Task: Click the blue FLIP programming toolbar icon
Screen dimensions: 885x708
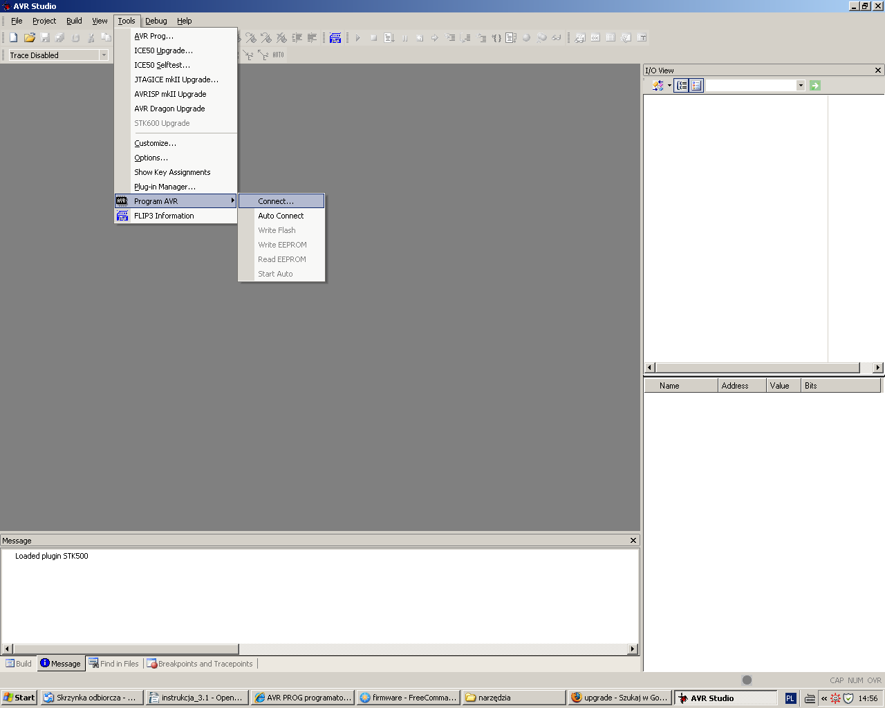Action: tap(335, 38)
